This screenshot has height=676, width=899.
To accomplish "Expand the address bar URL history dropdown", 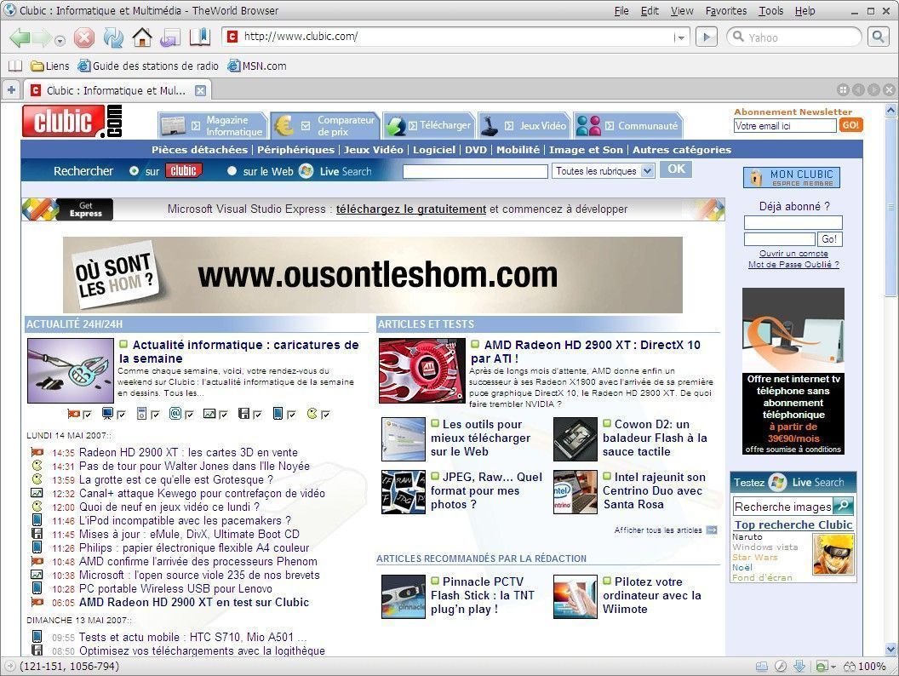I will (x=680, y=37).
